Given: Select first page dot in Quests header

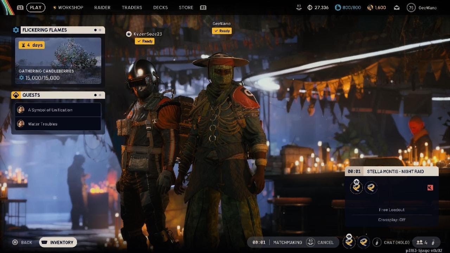Looking at the screenshot, I should (x=95, y=95).
